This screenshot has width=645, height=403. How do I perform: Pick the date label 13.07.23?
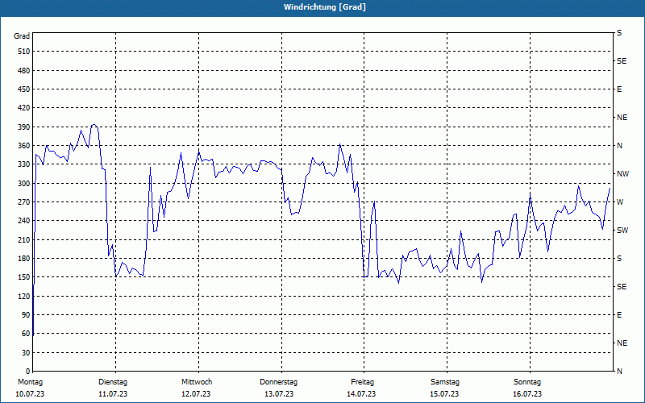(x=279, y=394)
